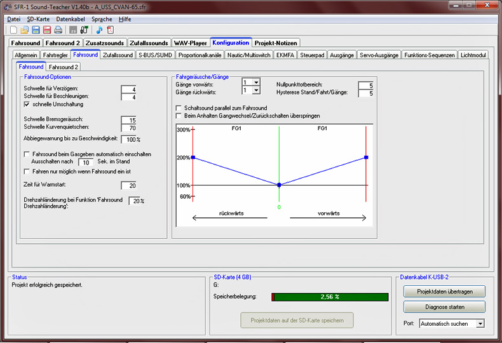502x343 pixels.
Task: Save project using the blue floppy disk icon
Action: coord(36,30)
